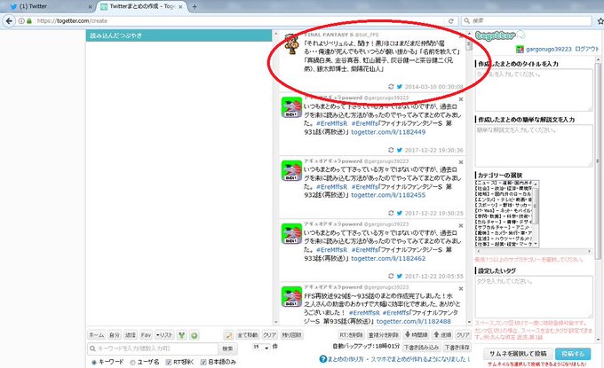Click the green fork icon in the bottom toolbar

click(x=181, y=335)
